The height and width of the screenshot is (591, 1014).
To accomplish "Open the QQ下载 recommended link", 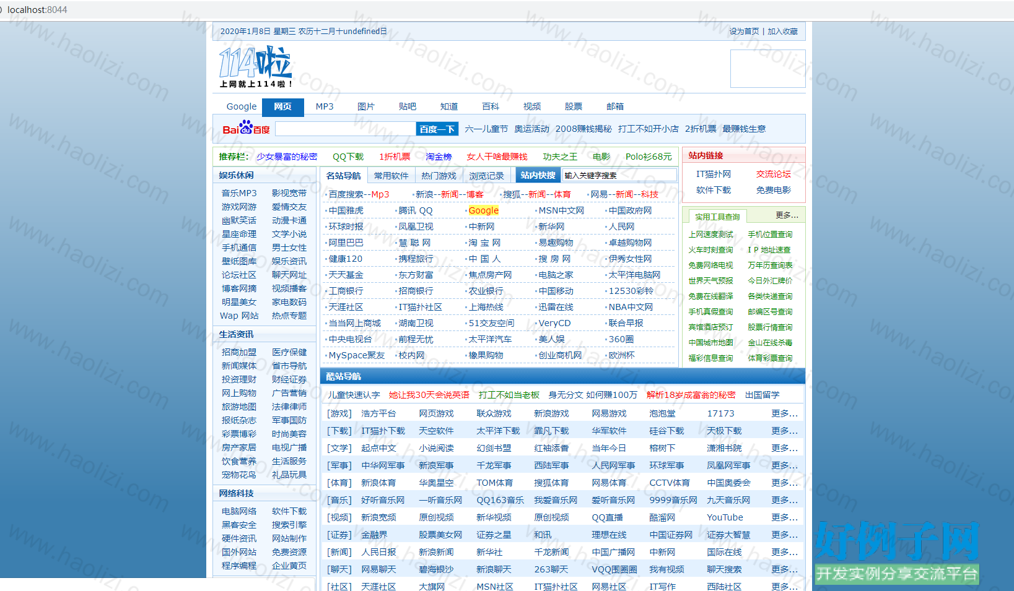I will pyautogui.click(x=348, y=157).
